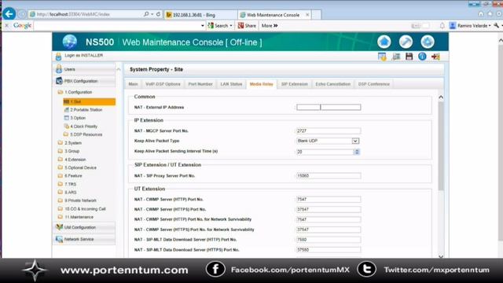The image size is (503, 283).
Task: Click NAT MGCP Server Port No. field
Action: [x=329, y=131]
